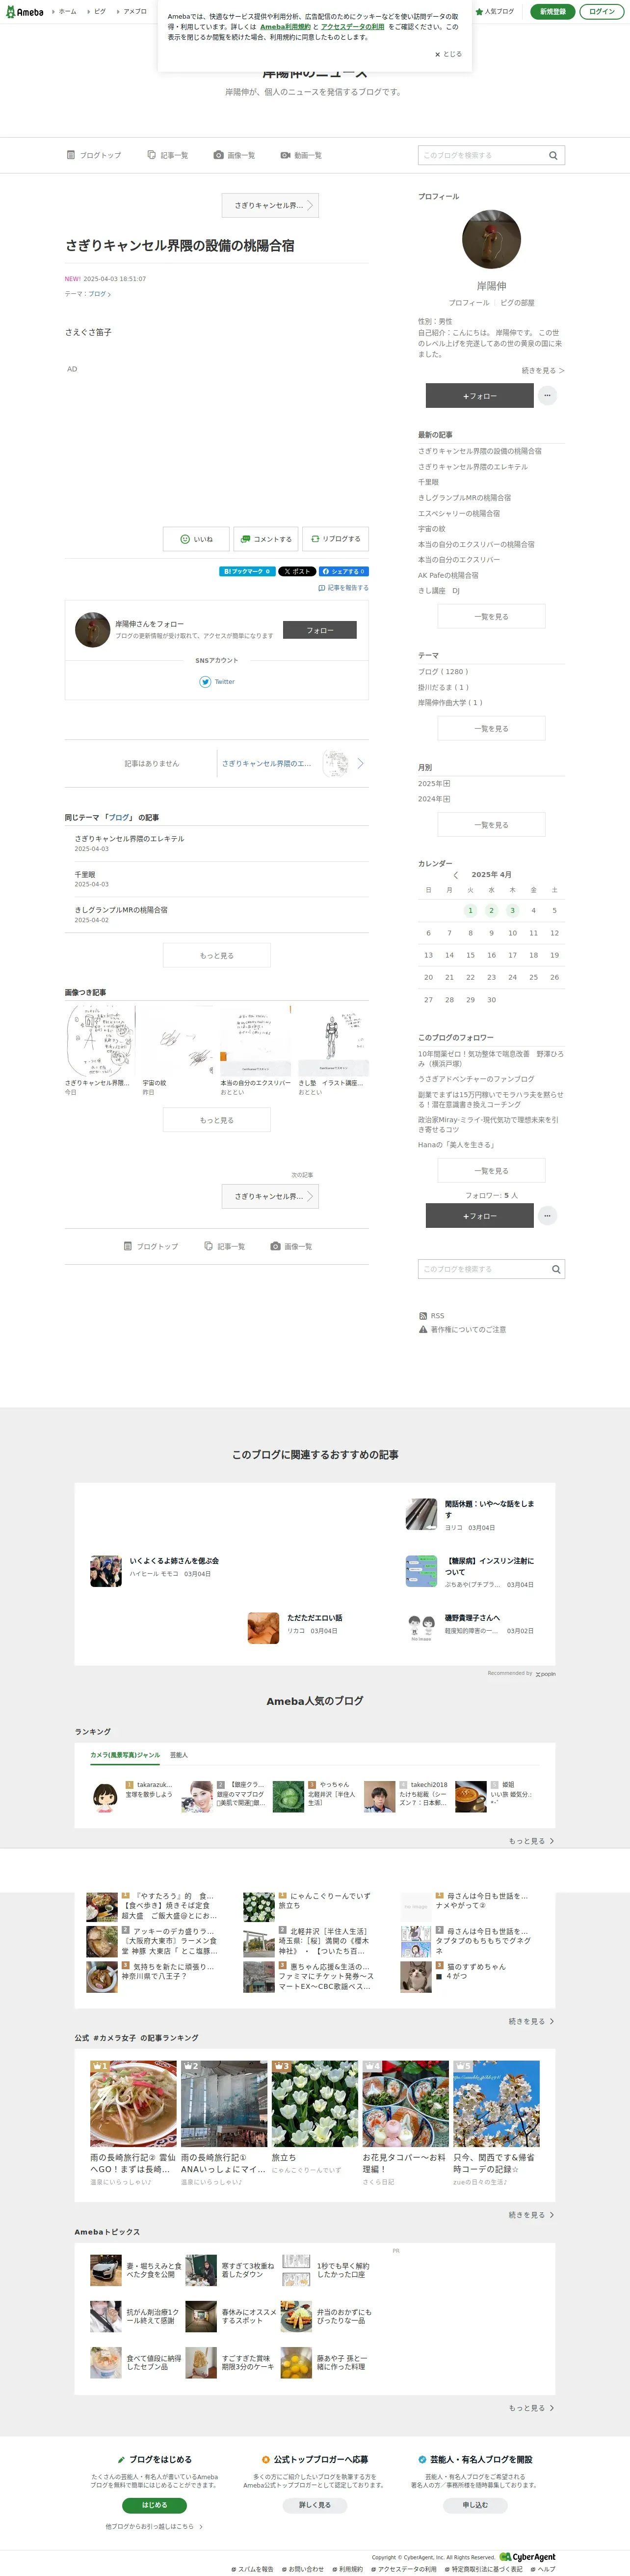Click the X ポスト share button
The image size is (630, 2576).
[x=296, y=572]
